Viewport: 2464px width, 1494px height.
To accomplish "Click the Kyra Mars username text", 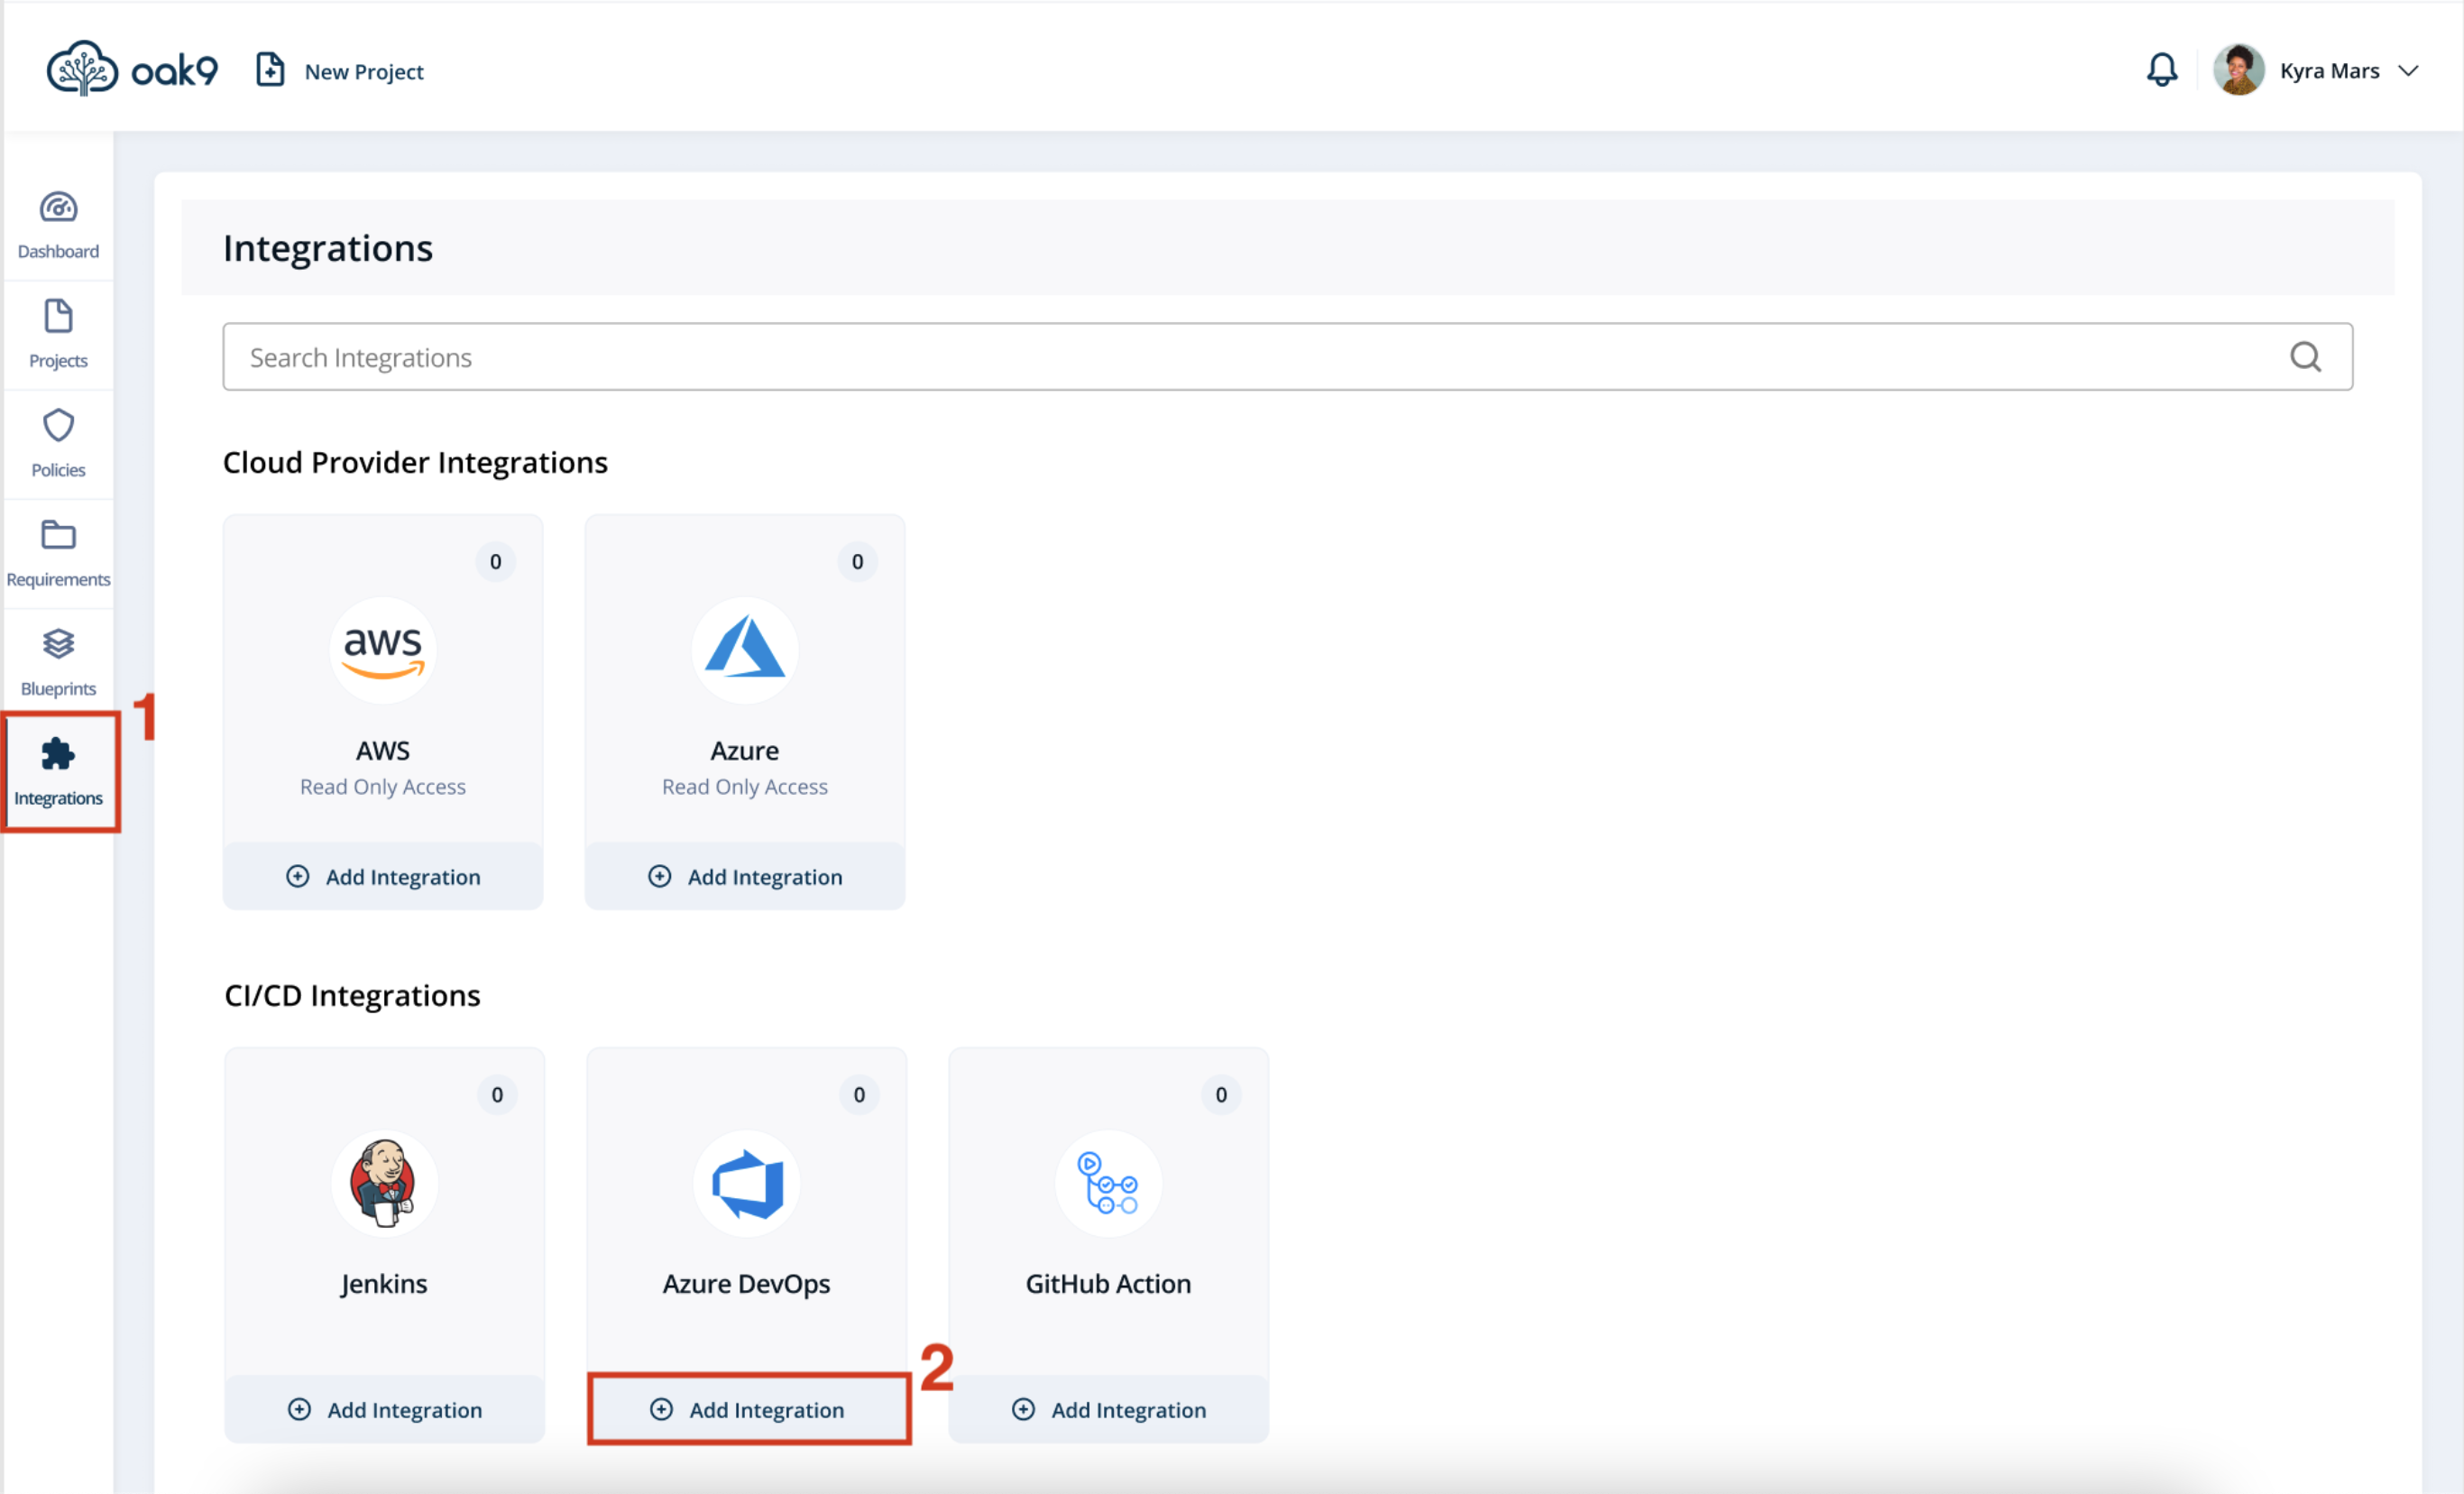I will coord(2329,71).
